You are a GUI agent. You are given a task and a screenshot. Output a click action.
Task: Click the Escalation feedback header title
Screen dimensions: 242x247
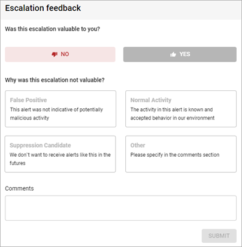coord(43,8)
